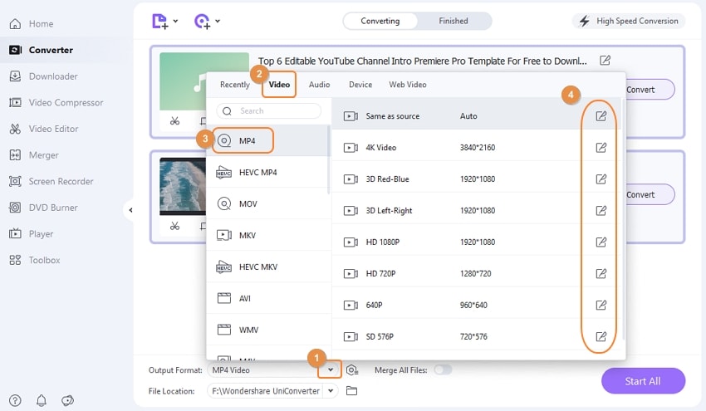Edit settings for Same as source
The height and width of the screenshot is (411, 706).
pyautogui.click(x=601, y=116)
